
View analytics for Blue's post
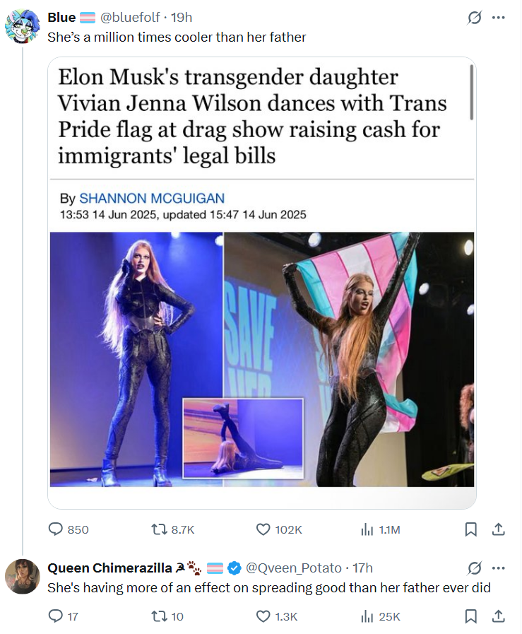pyautogui.click(x=367, y=529)
